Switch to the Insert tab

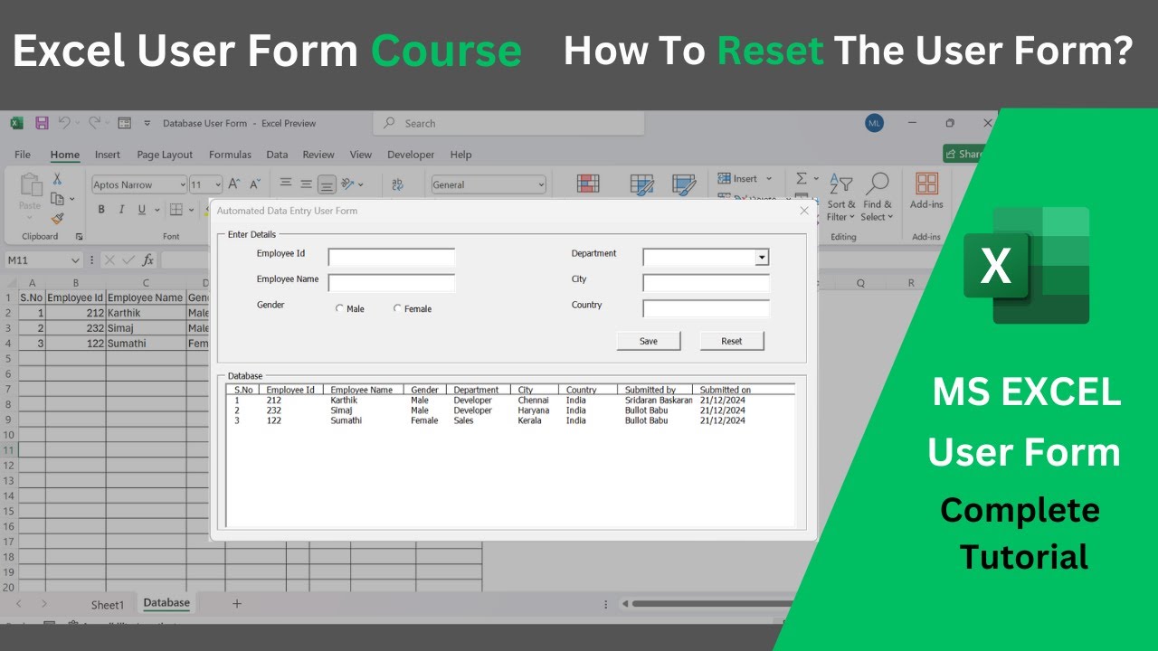click(108, 155)
